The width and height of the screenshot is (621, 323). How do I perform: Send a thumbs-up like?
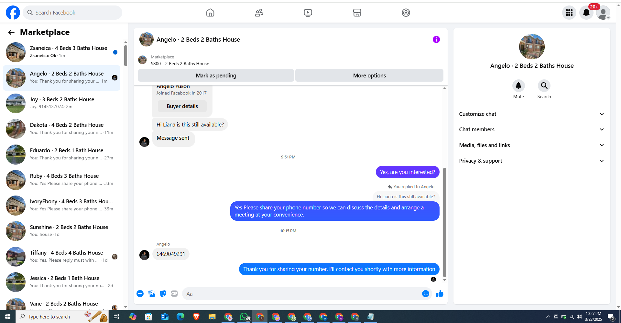(x=440, y=294)
